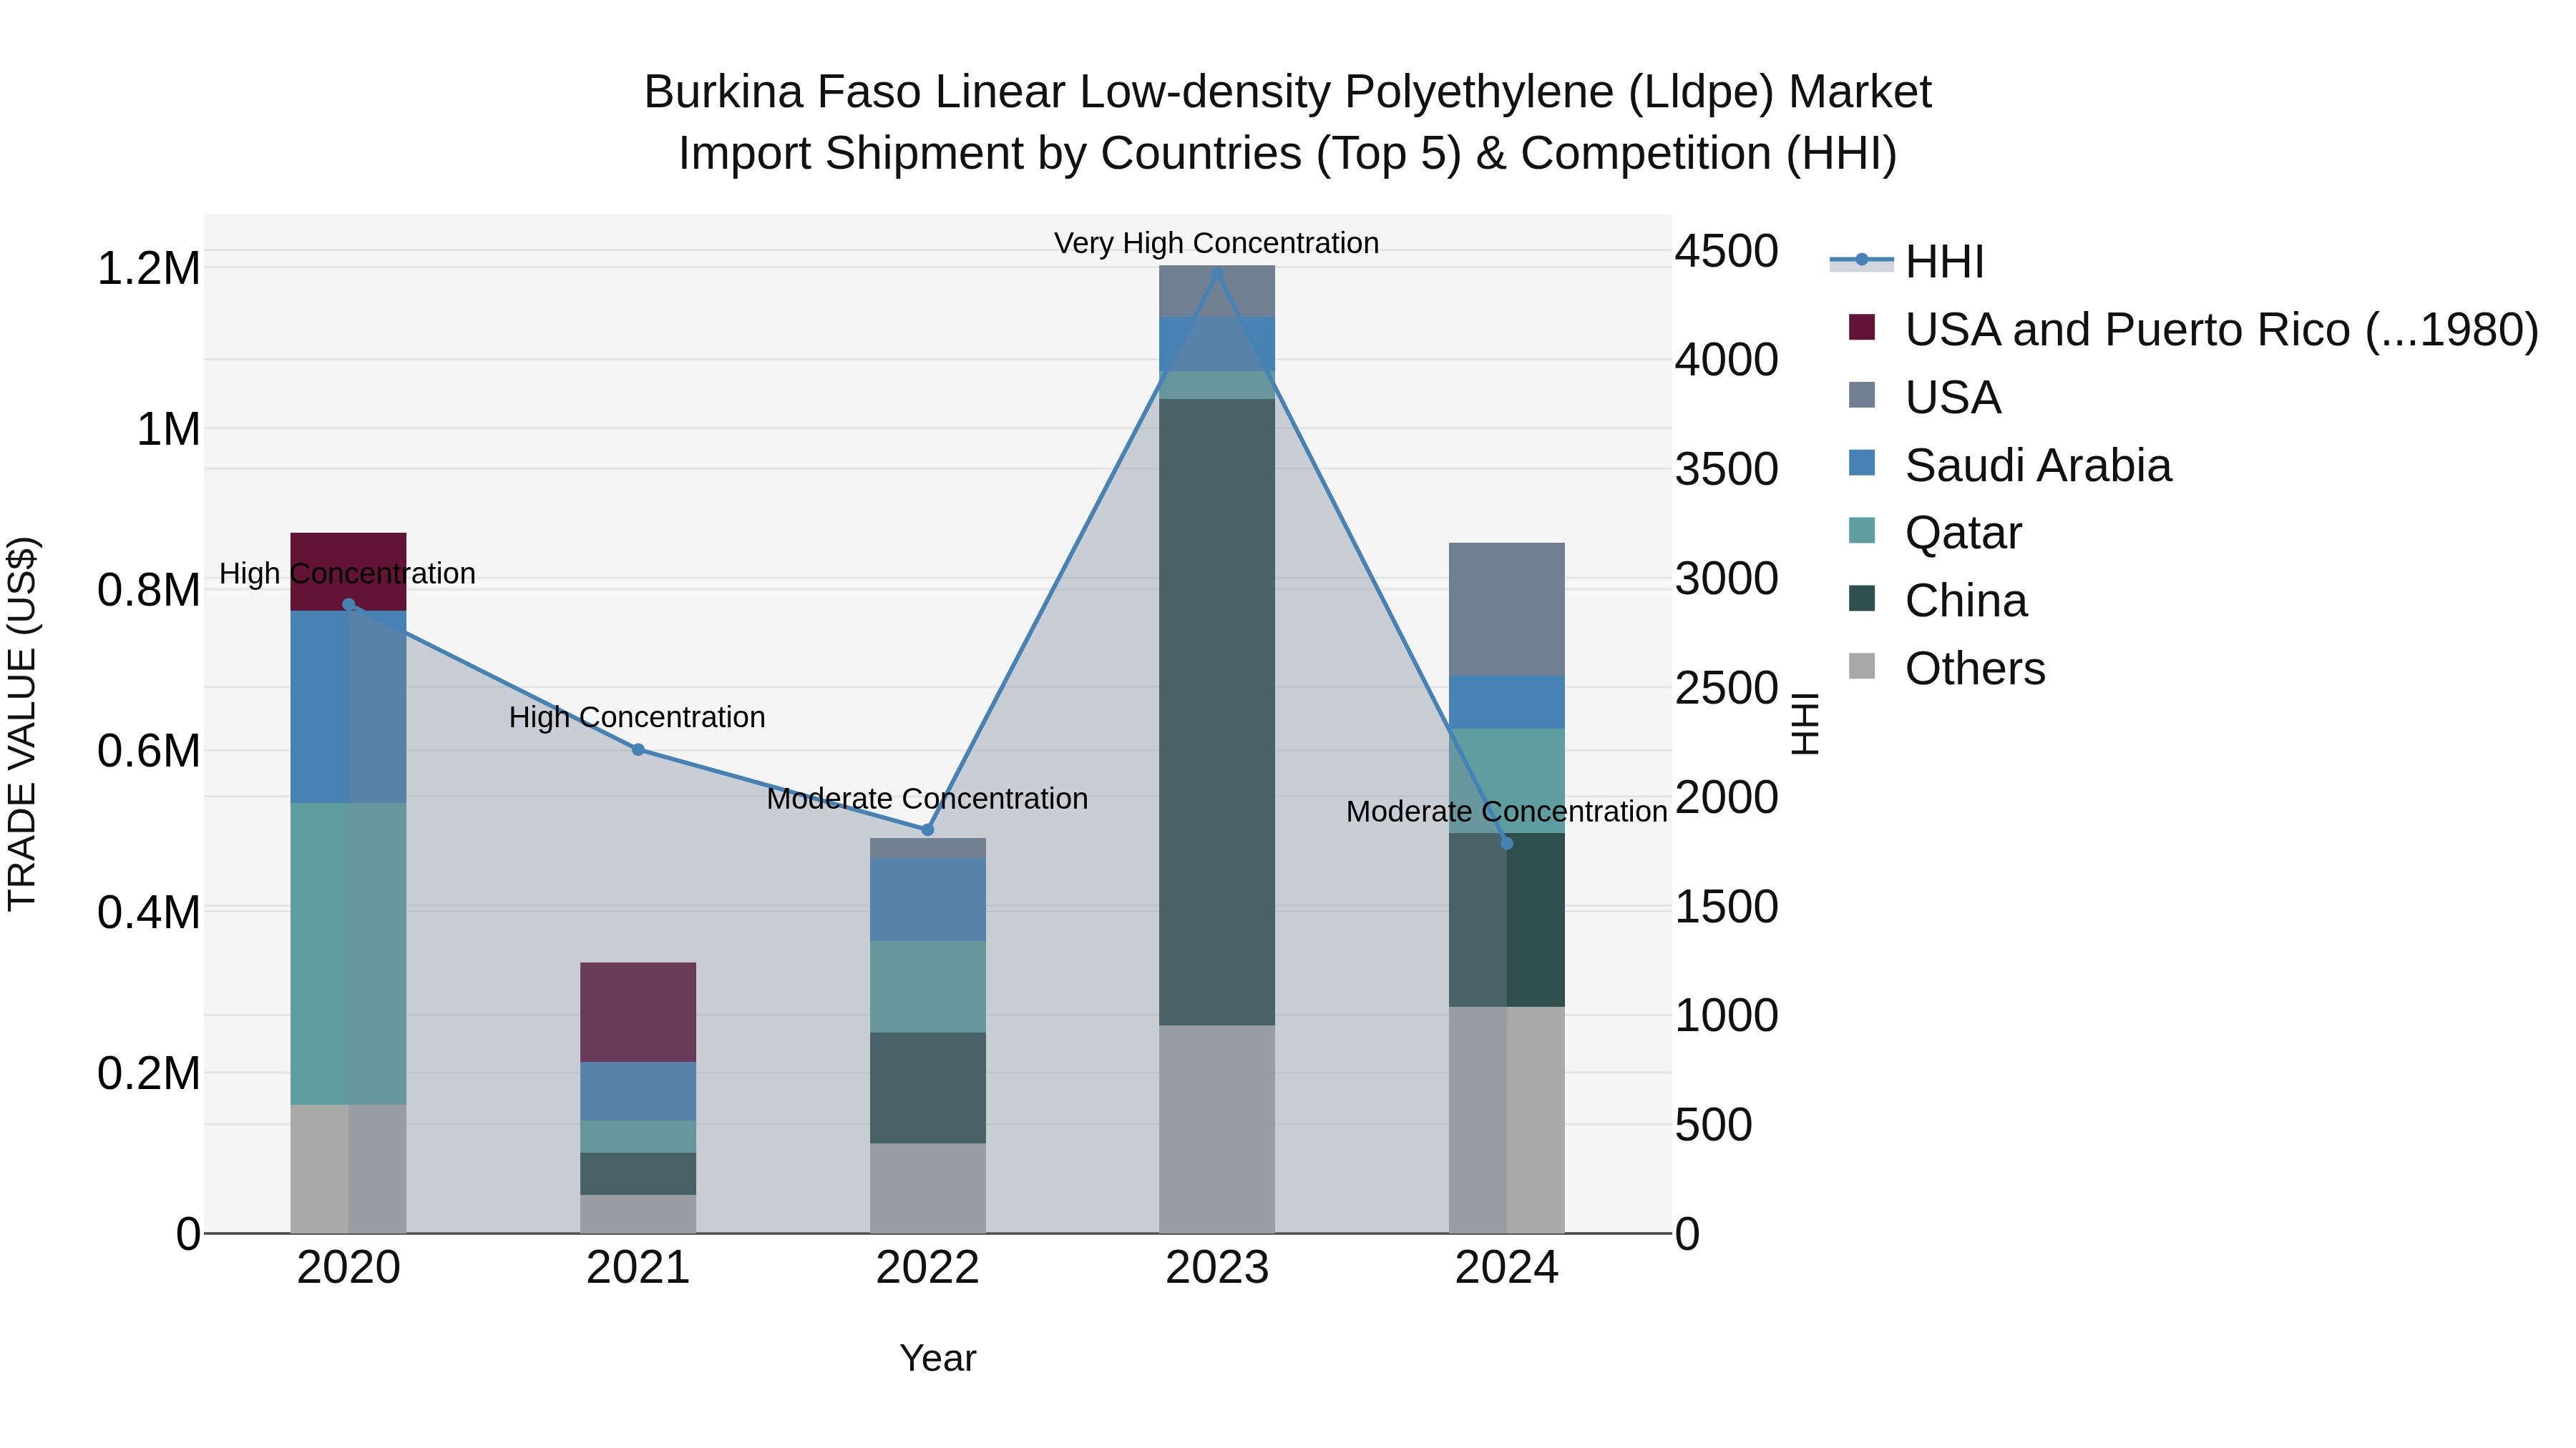Click the HHI peak marker for 2023
Viewport: 2576px width, 1448px height.
tap(1217, 273)
